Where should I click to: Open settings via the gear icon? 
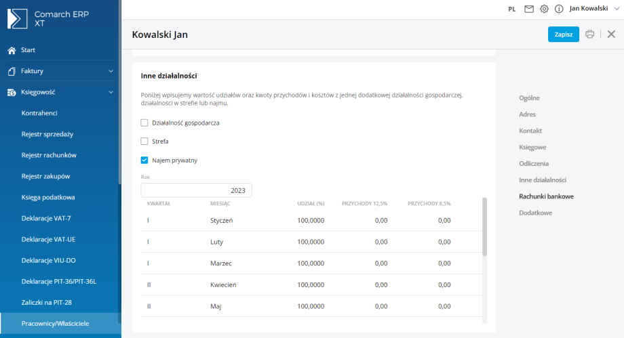(544, 9)
